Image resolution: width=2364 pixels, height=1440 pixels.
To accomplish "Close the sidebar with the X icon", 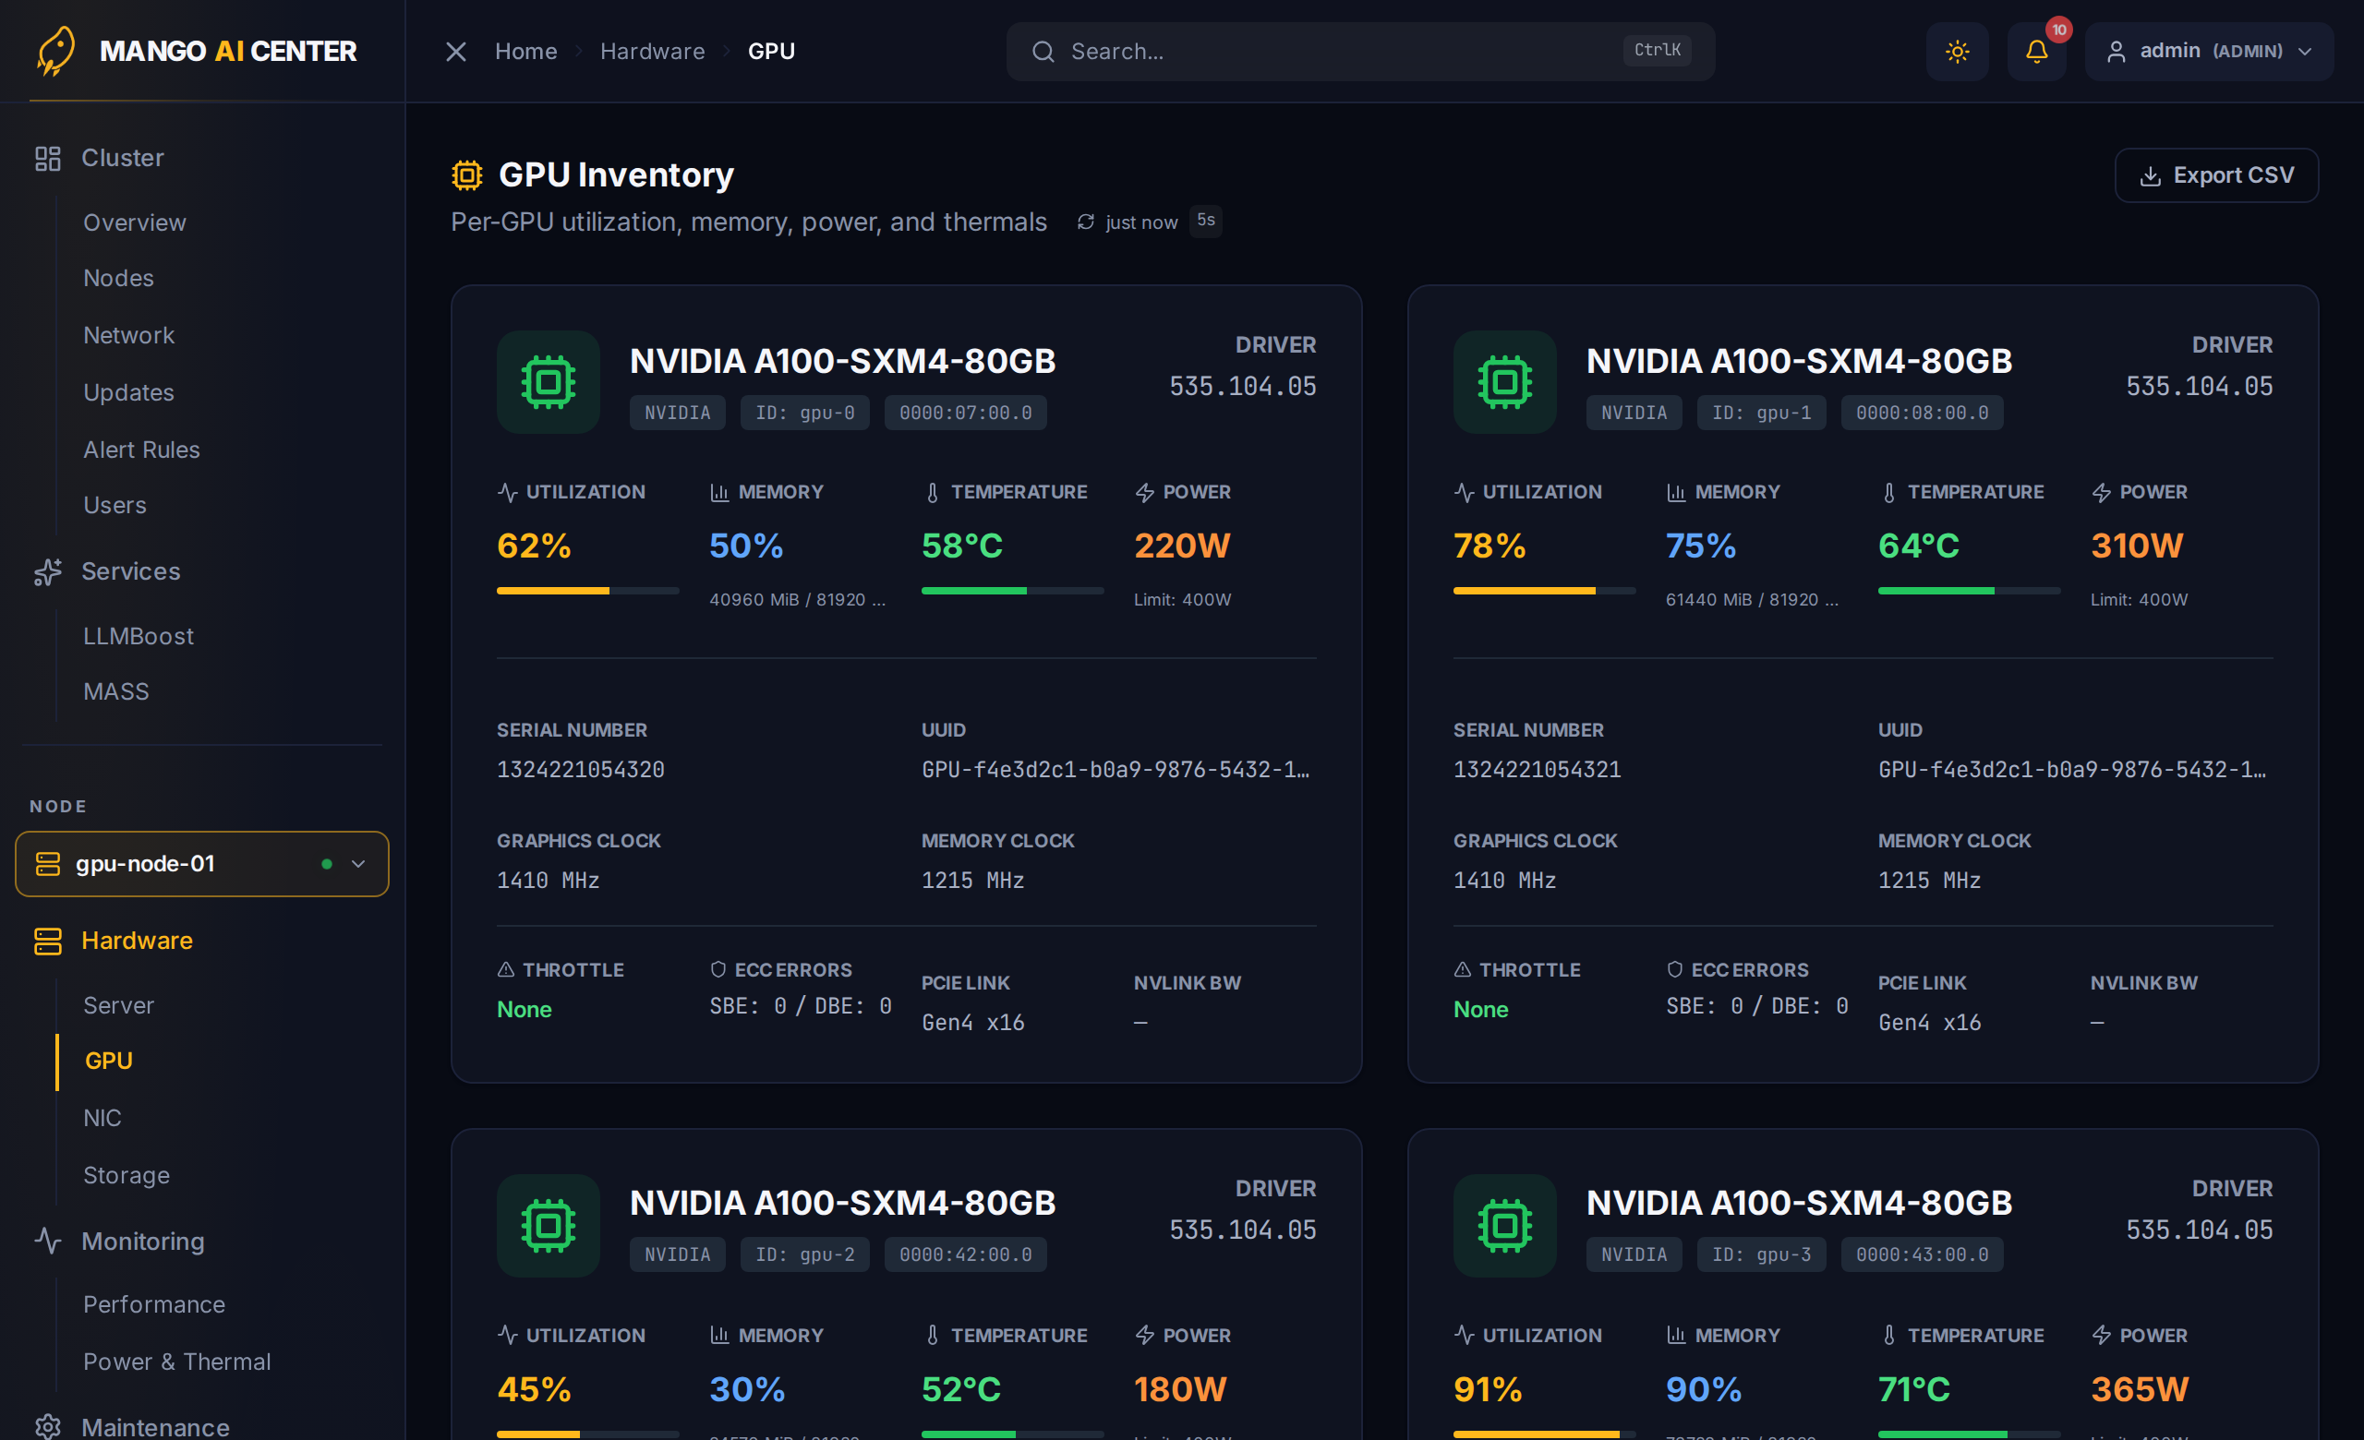I will pyautogui.click(x=456, y=52).
